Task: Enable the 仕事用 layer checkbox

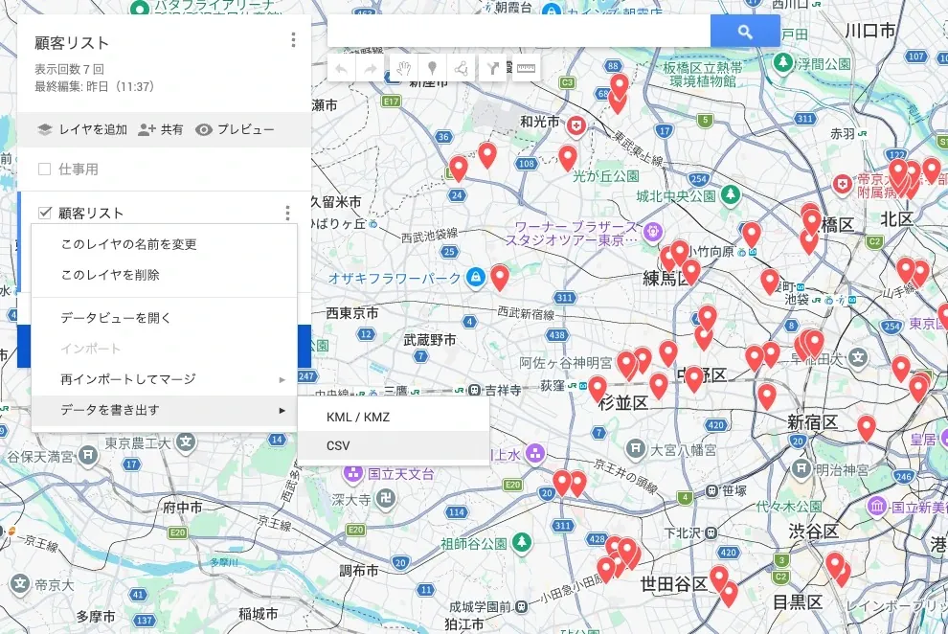Action: 44,170
